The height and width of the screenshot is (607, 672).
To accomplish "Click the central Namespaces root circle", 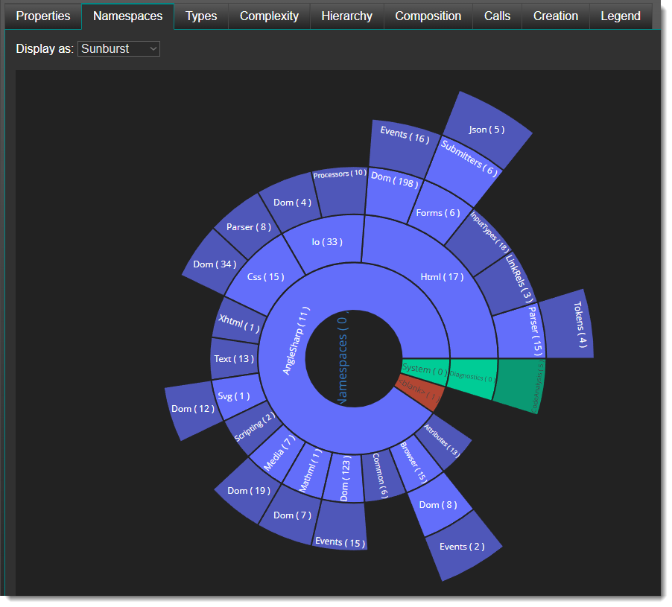I will (x=354, y=358).
